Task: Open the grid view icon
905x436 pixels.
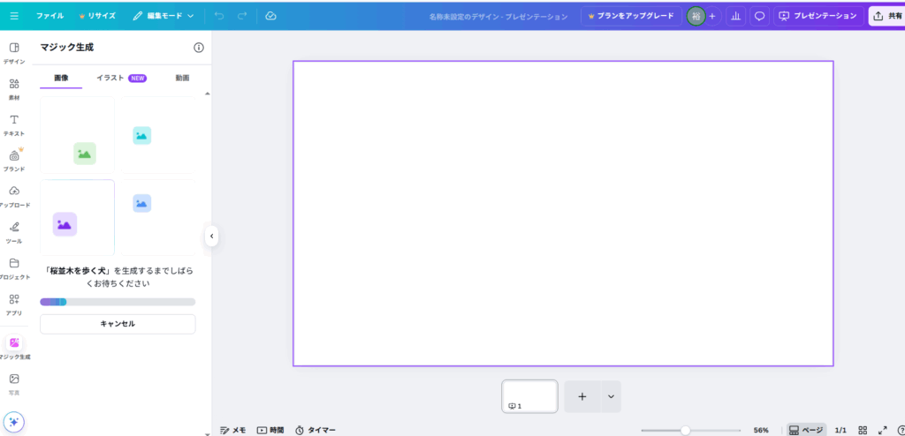Action: point(863,430)
